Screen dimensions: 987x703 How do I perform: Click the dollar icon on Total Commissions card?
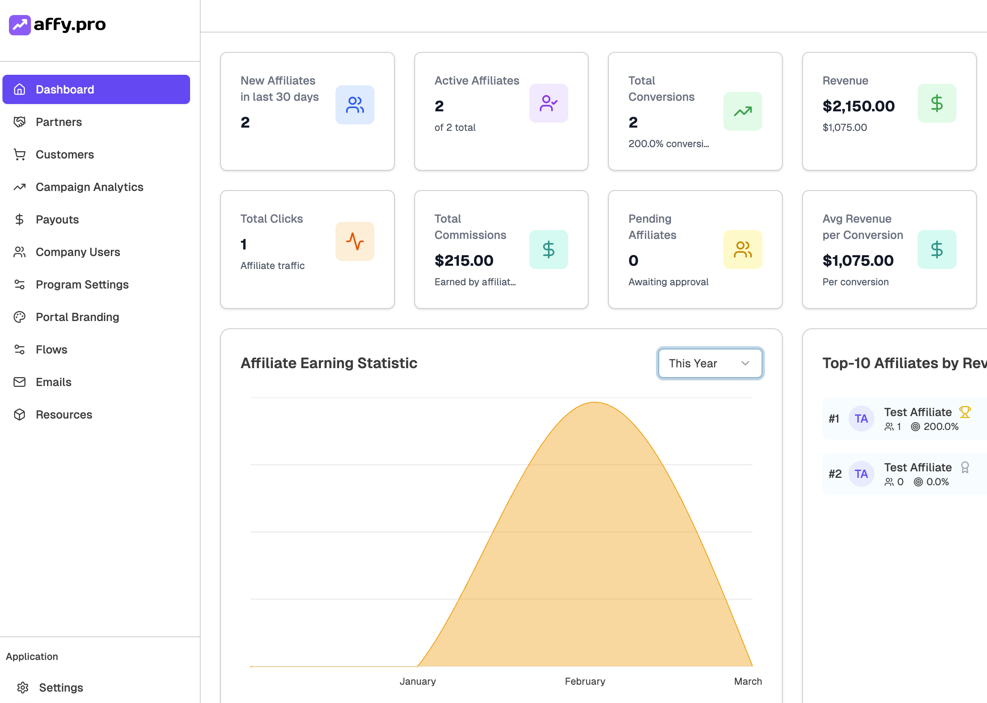coord(549,250)
